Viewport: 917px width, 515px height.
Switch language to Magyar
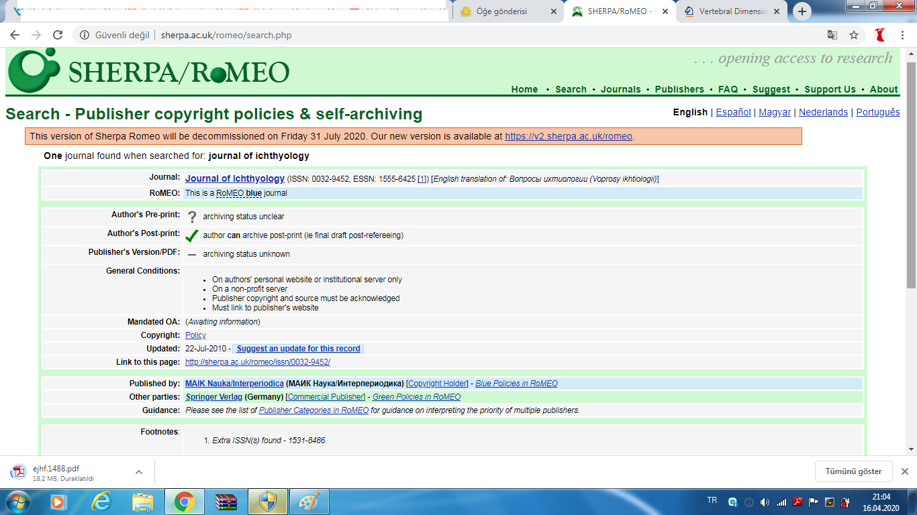click(x=775, y=112)
